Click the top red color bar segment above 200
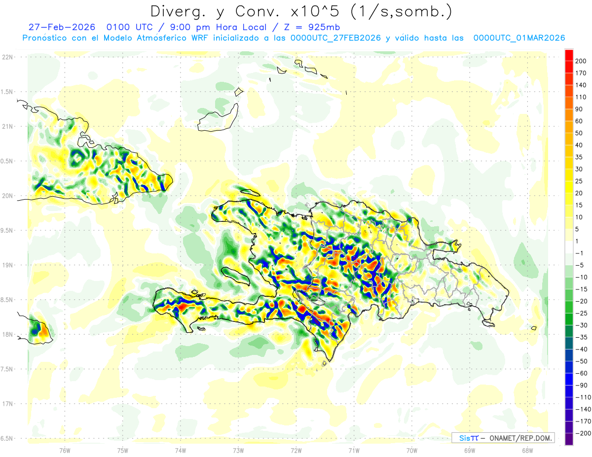592x457 pixels. coord(569,55)
